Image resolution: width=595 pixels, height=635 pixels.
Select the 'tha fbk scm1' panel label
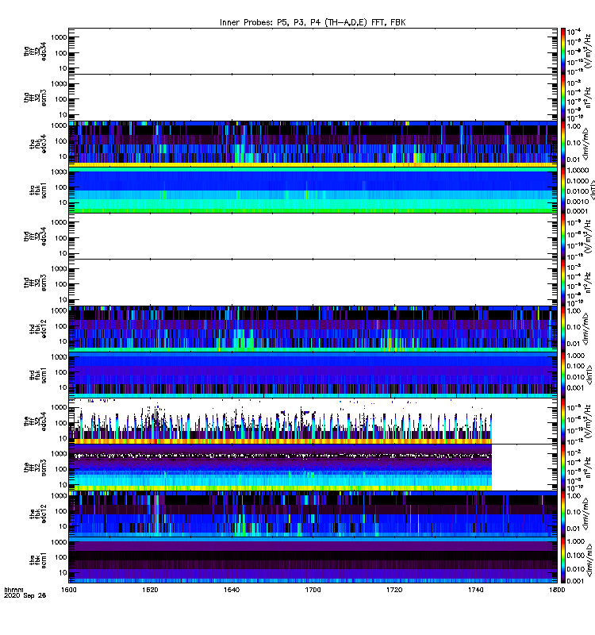[x=38, y=190]
